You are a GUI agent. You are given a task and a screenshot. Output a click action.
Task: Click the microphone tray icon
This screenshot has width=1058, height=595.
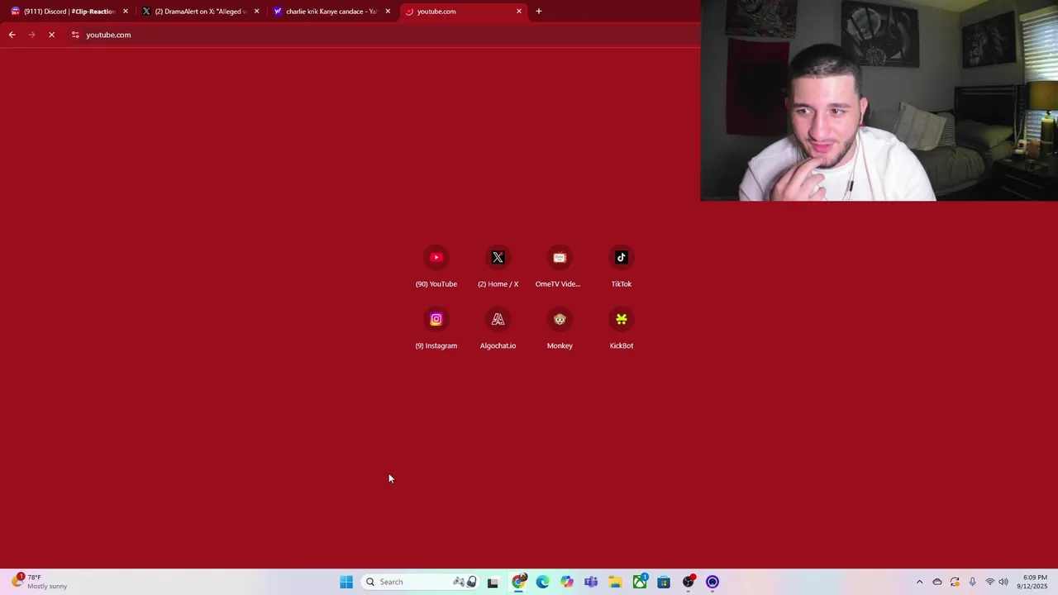point(972,582)
